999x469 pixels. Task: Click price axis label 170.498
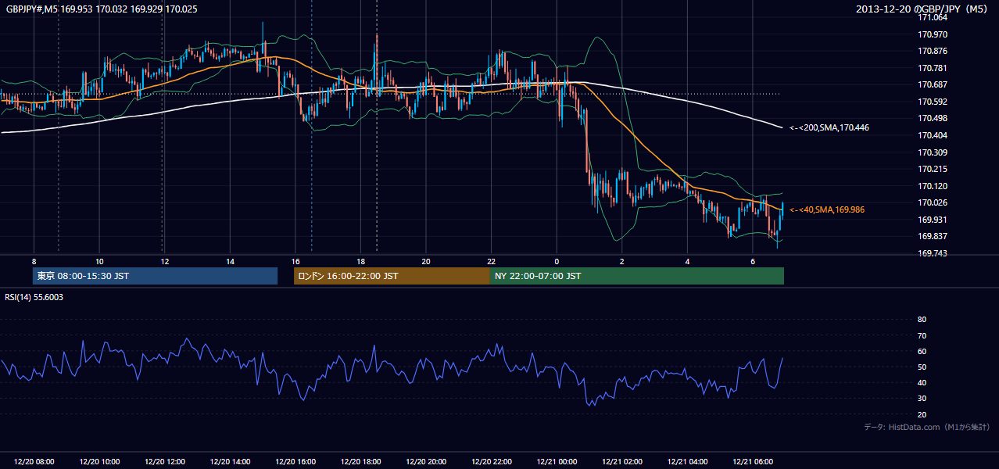[932, 118]
